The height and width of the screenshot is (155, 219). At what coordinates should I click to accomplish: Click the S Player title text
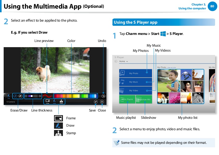tap(119, 57)
